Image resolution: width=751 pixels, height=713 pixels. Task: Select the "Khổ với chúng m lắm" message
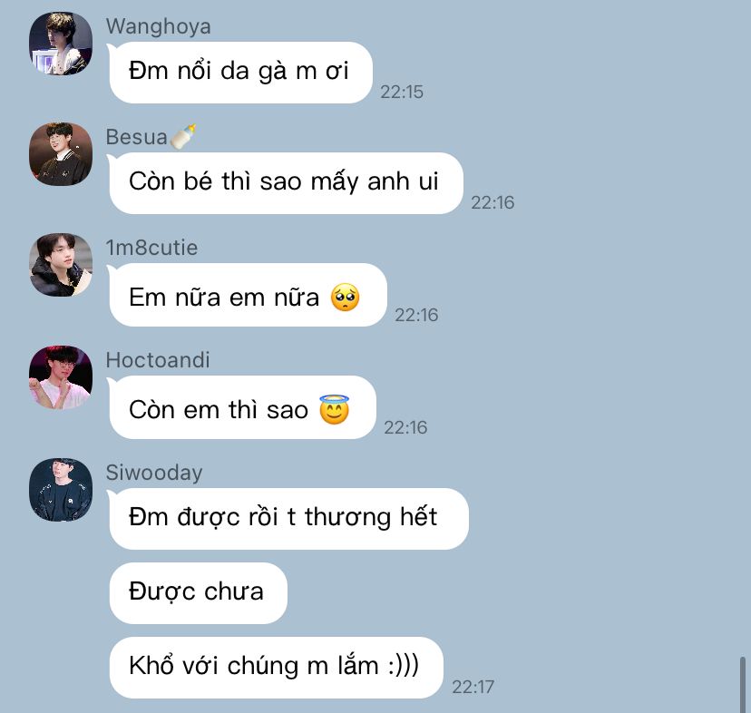(x=277, y=668)
